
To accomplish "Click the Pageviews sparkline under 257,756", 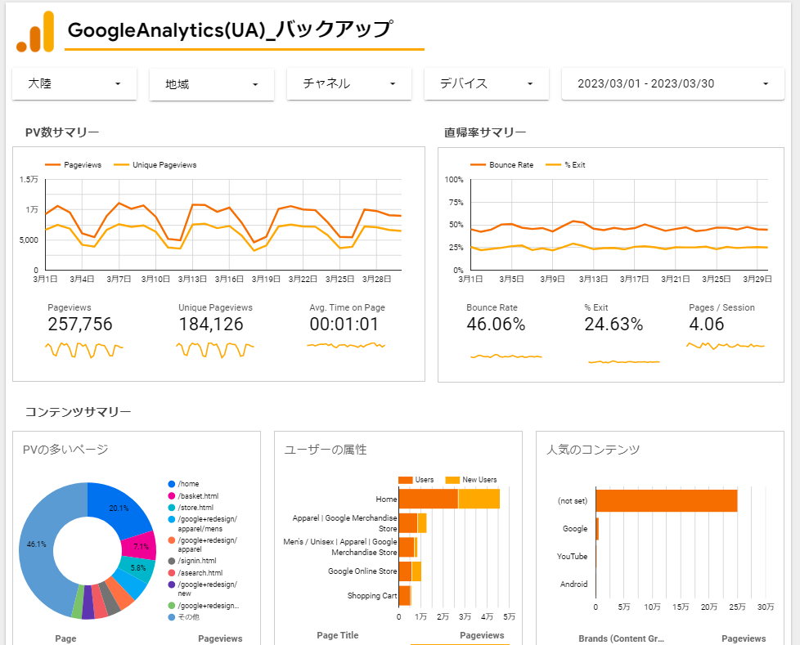I will pyautogui.click(x=84, y=350).
